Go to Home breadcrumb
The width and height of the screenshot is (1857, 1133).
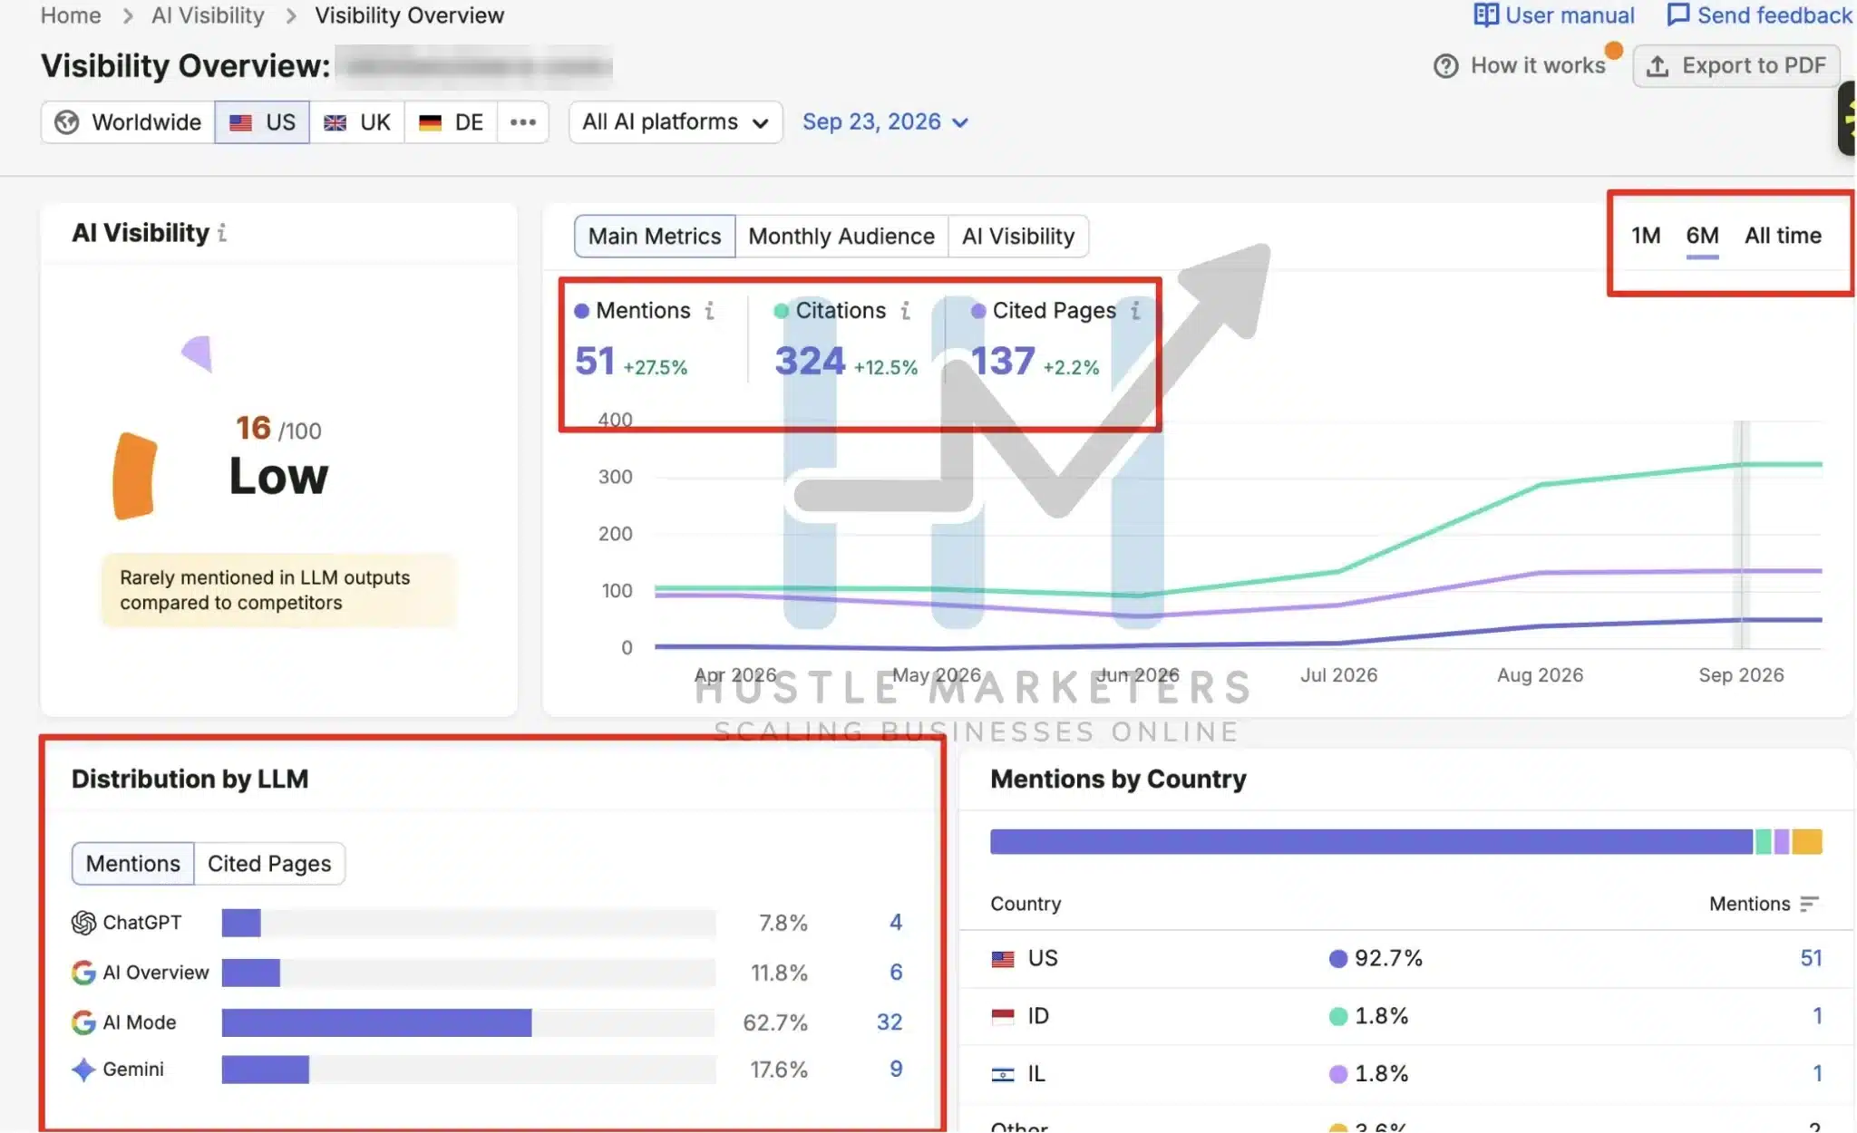pyautogui.click(x=71, y=15)
